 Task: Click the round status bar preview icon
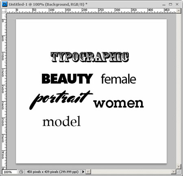pos(21,172)
